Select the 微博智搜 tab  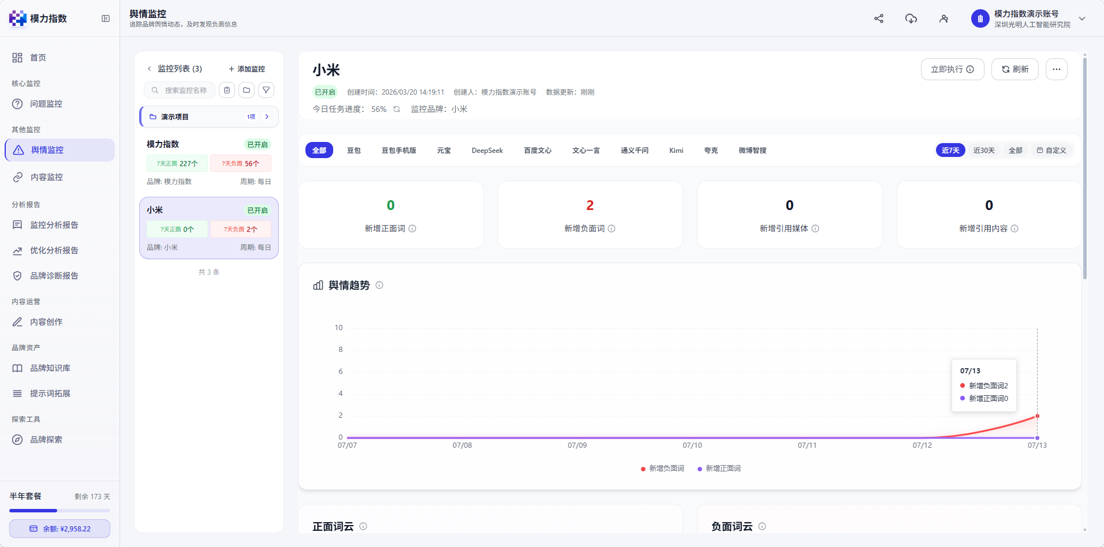(752, 151)
